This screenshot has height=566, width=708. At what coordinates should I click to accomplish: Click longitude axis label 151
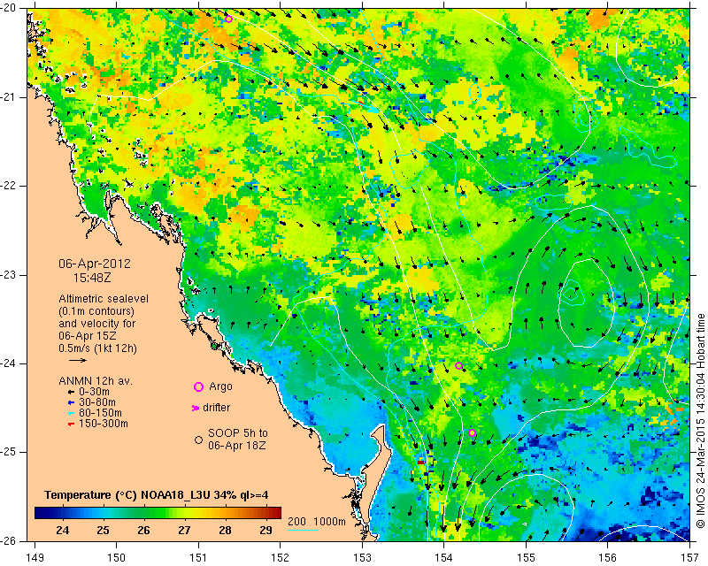[198, 558]
